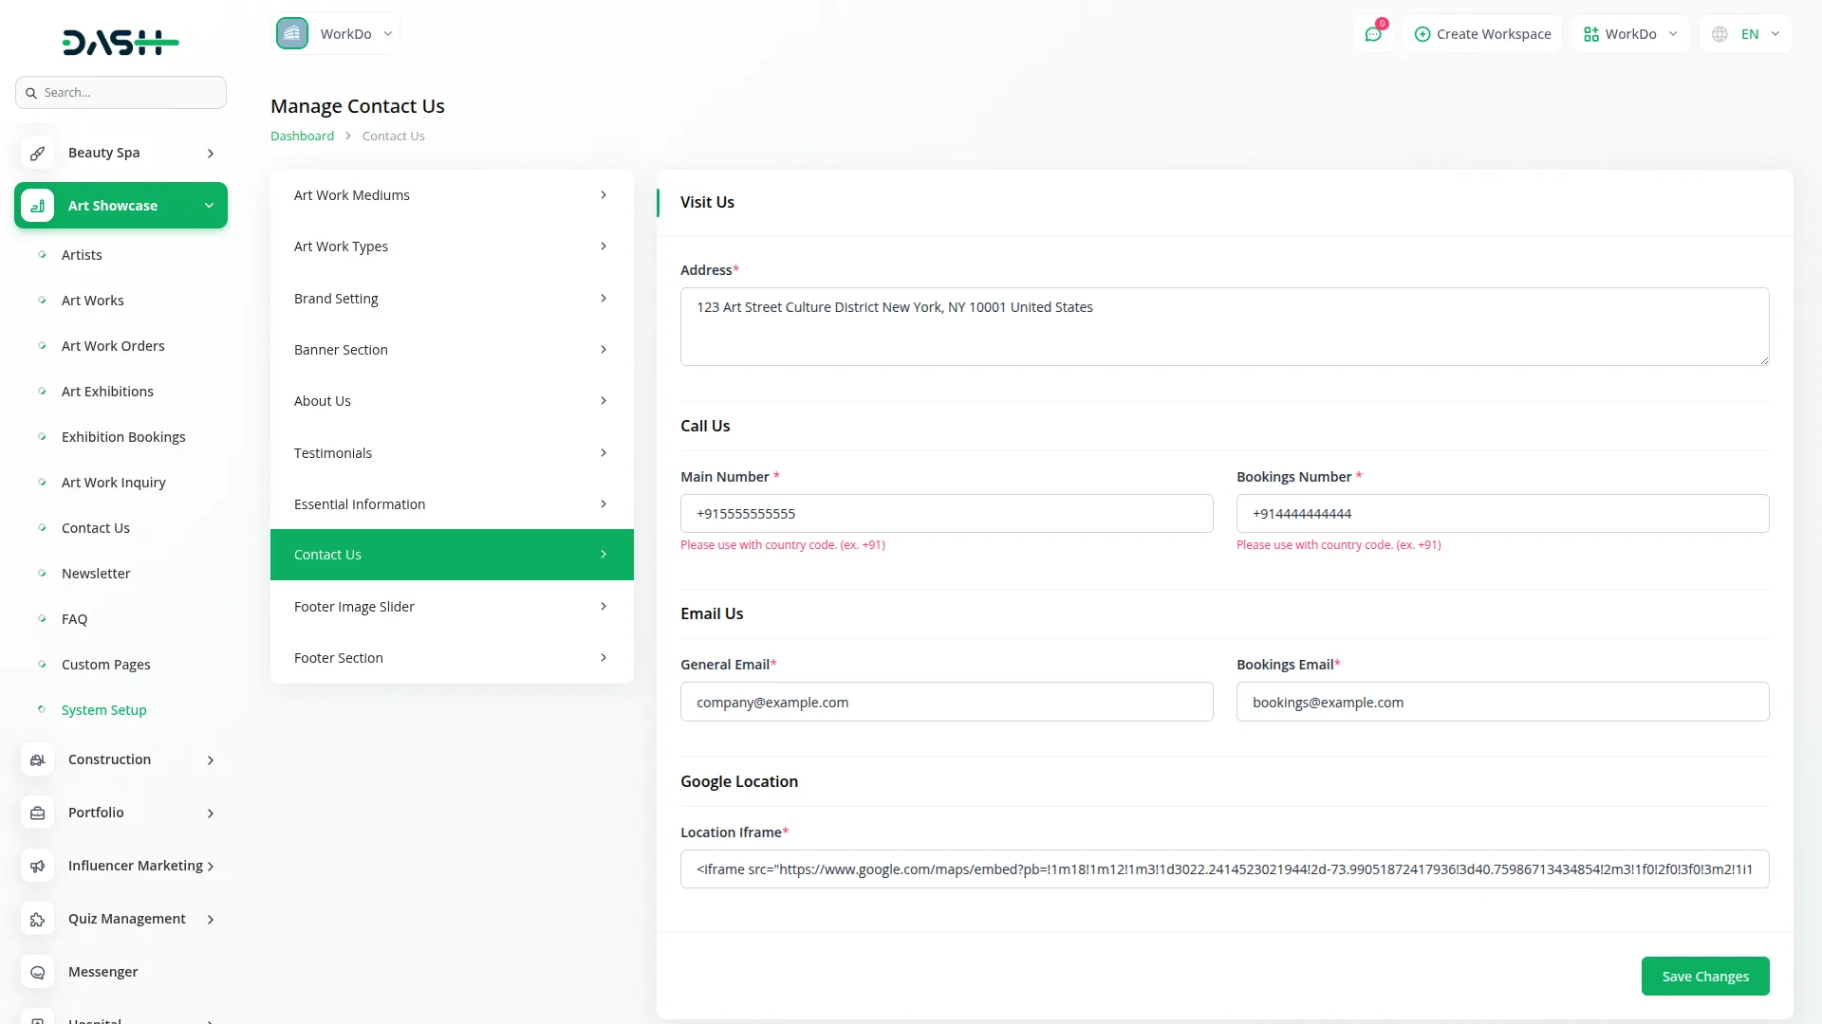
Task: Open Messenger from the sidebar icon
Action: pyautogui.click(x=37, y=972)
